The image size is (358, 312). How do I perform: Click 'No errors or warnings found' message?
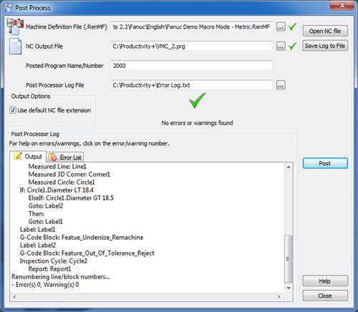tap(197, 123)
